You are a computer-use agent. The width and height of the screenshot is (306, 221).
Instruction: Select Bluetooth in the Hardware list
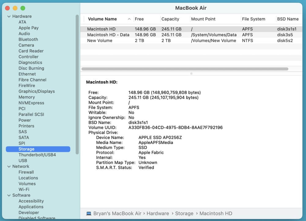(x=28, y=39)
